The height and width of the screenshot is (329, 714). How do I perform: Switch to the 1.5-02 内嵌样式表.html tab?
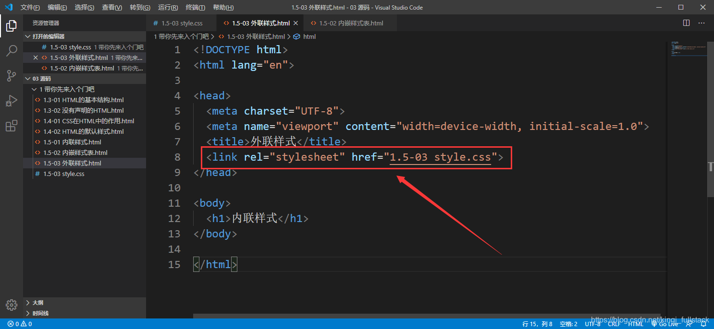click(351, 23)
